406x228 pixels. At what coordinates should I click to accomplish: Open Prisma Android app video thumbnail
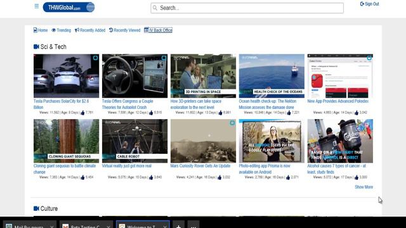point(272,141)
